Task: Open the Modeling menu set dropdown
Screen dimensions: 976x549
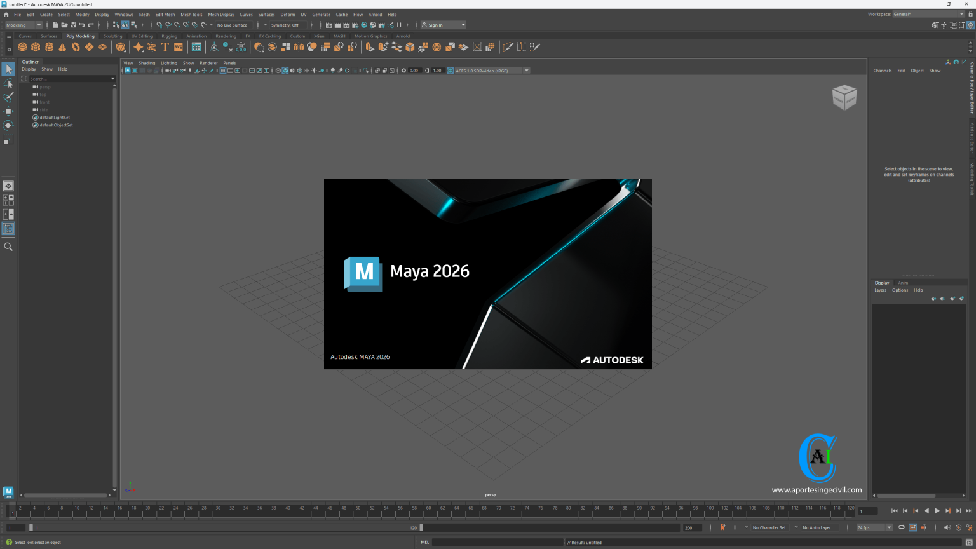Action: (x=24, y=25)
